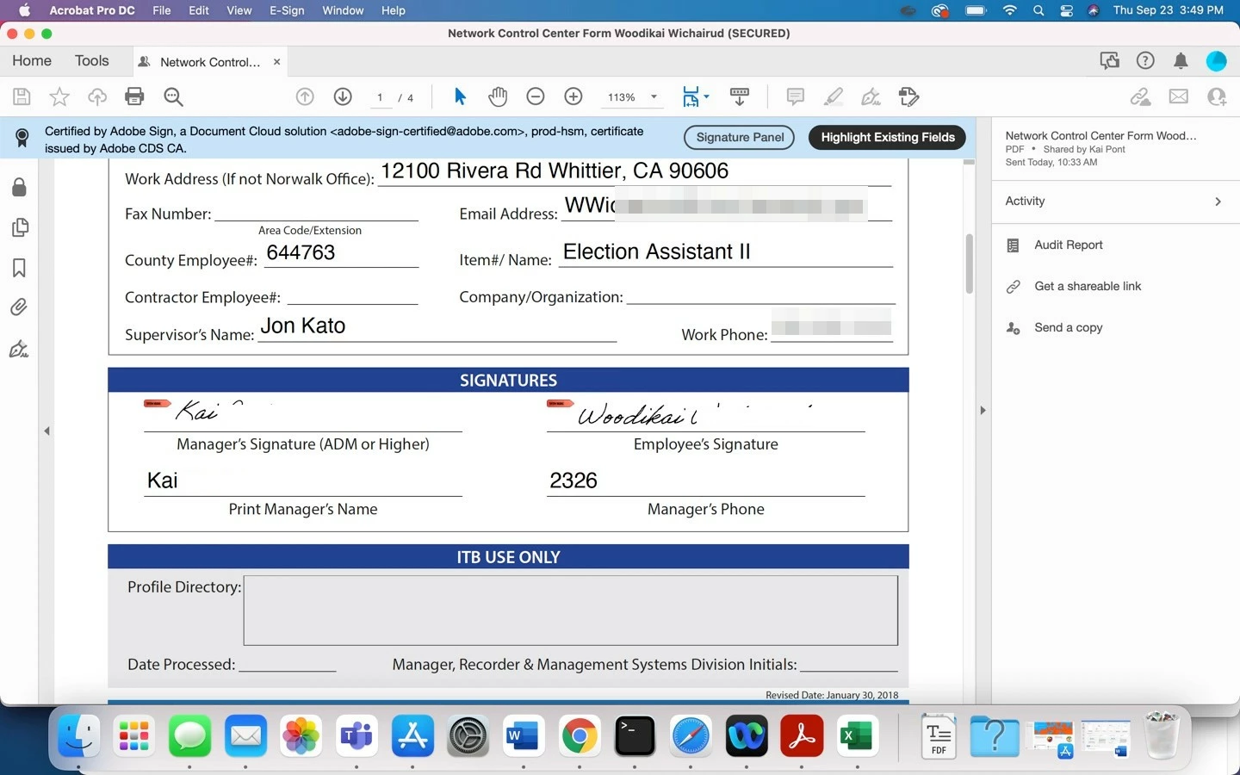The width and height of the screenshot is (1240, 775).
Task: Switch to the Tools tab
Action: click(x=92, y=60)
